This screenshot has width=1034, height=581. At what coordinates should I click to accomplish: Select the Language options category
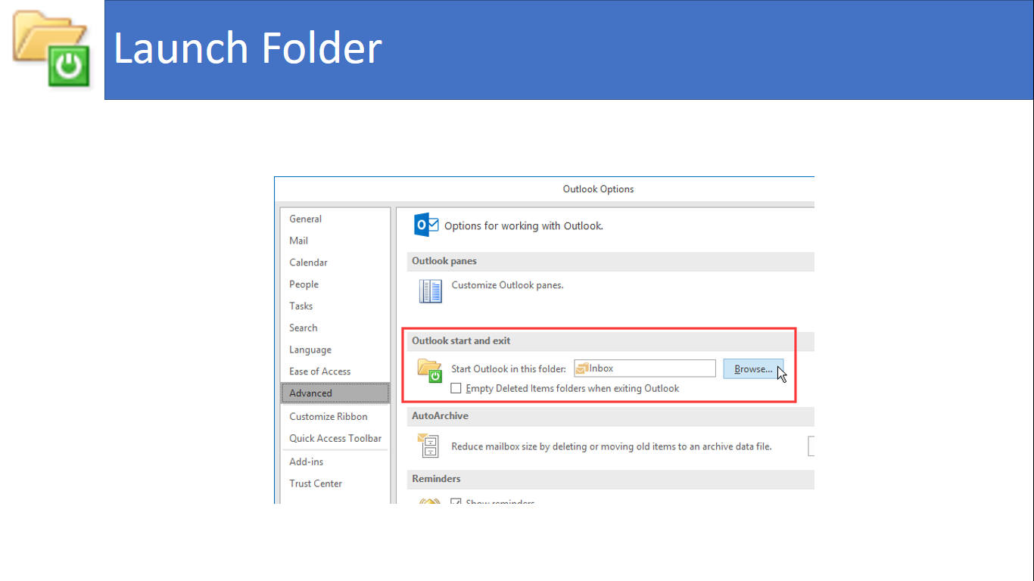tap(335, 350)
